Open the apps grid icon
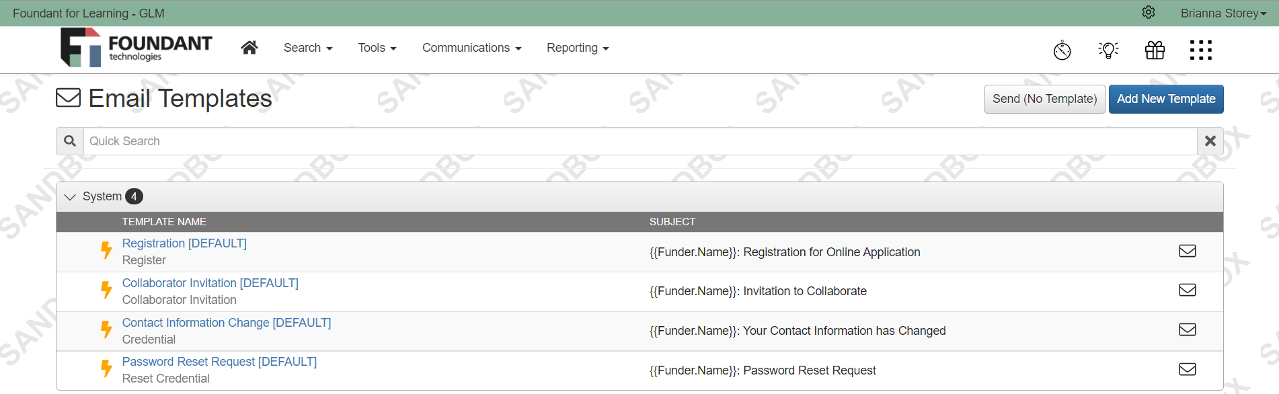The width and height of the screenshot is (1279, 394). point(1201,50)
